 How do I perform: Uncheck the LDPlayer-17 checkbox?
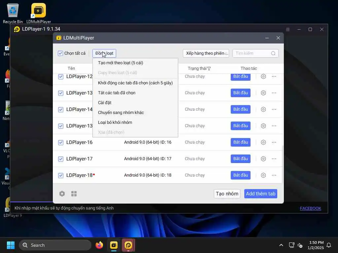[x=61, y=159]
